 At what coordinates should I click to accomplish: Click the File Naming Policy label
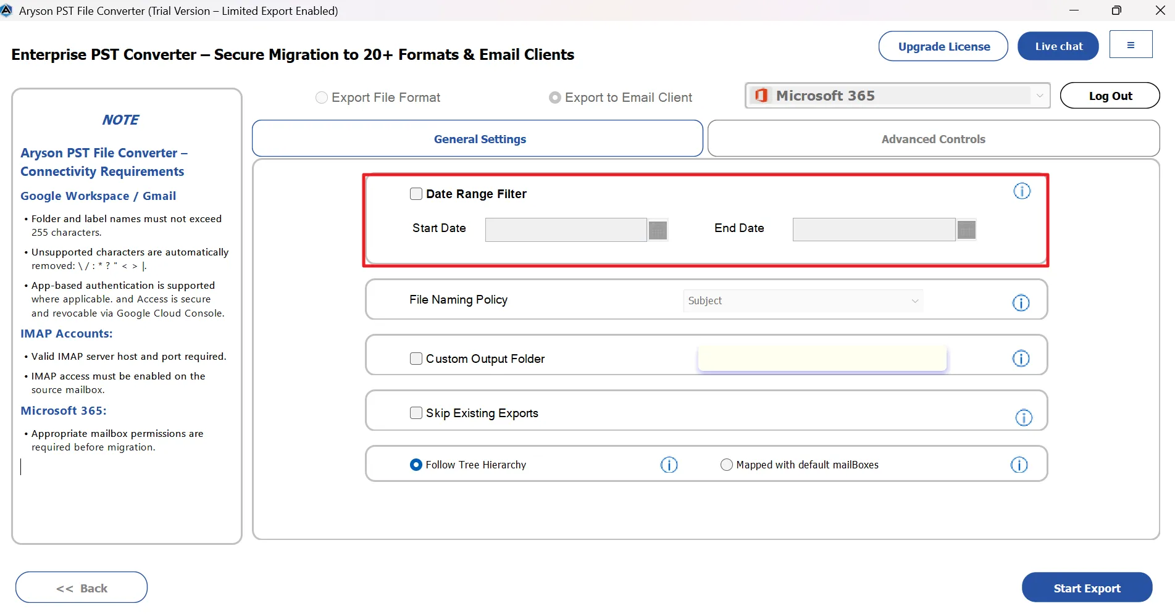click(458, 299)
